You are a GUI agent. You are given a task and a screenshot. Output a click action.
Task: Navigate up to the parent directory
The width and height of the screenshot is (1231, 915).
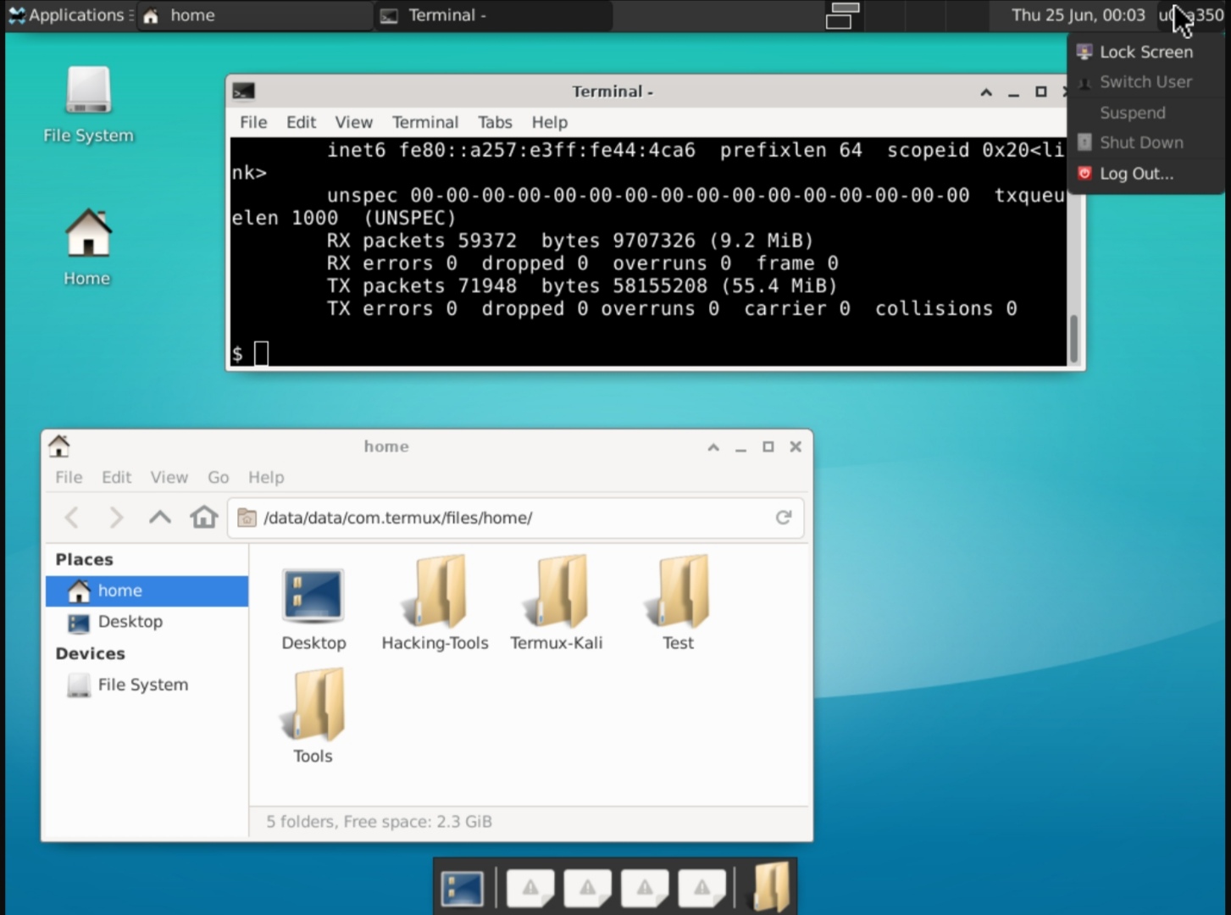[x=159, y=518]
